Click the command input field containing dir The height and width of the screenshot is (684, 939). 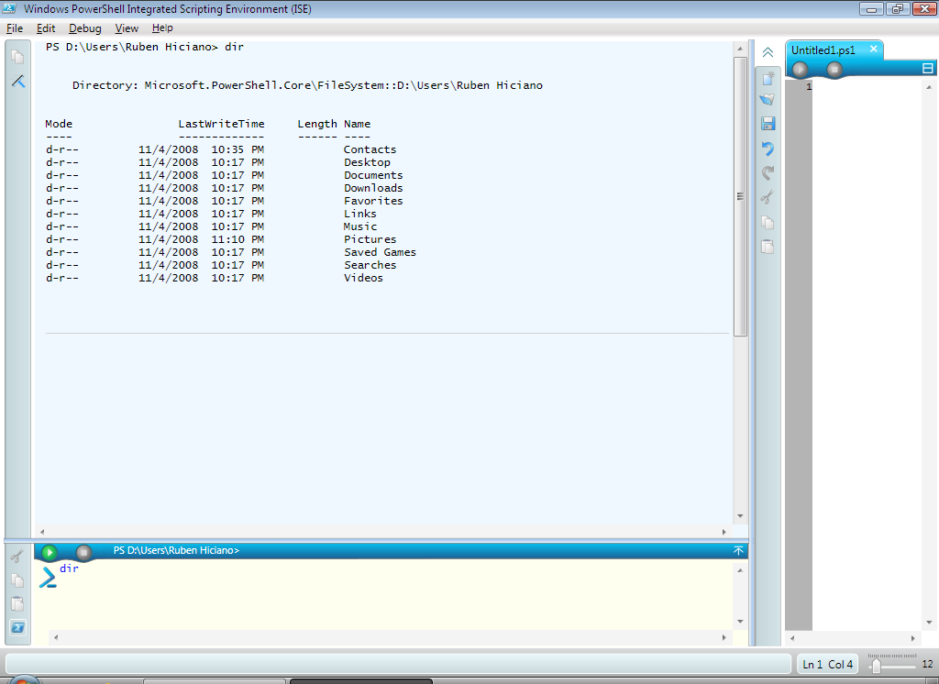click(x=383, y=595)
